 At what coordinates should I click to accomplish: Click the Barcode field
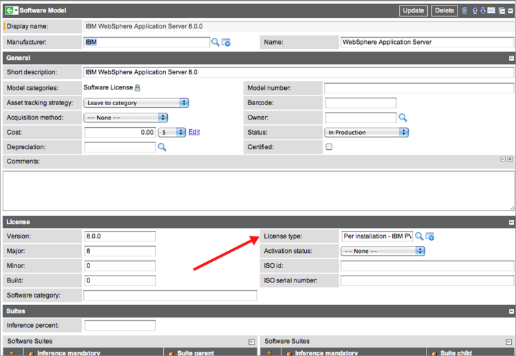click(361, 103)
